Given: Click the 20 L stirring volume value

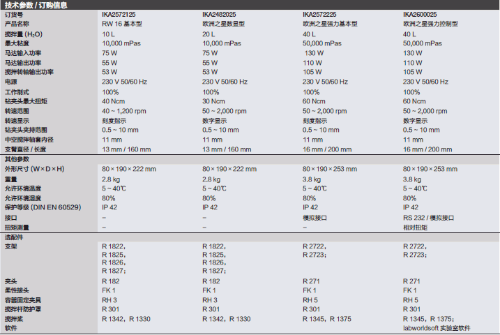Looking at the screenshot, I should coord(209,34).
